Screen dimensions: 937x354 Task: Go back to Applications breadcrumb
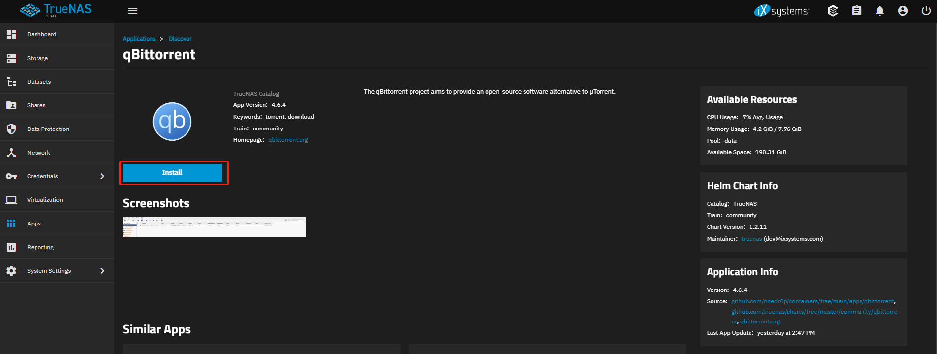(x=139, y=39)
